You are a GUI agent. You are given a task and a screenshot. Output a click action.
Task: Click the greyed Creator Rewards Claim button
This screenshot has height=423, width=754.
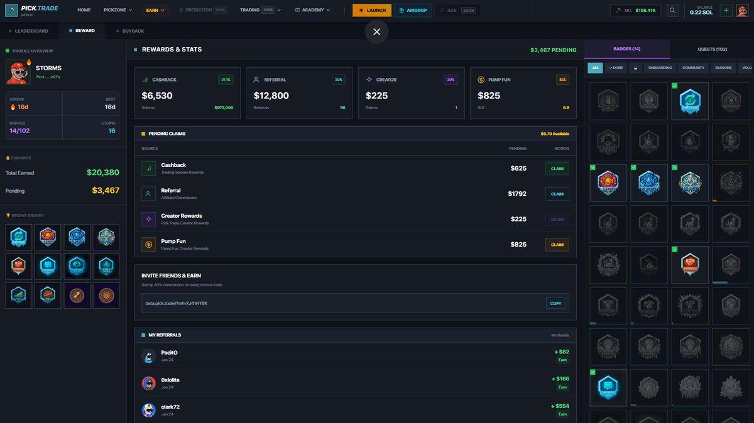coord(557,219)
